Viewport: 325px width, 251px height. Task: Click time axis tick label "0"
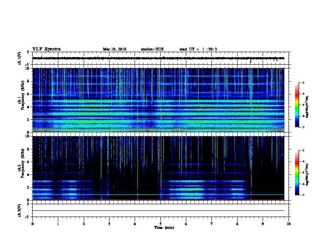point(32,224)
